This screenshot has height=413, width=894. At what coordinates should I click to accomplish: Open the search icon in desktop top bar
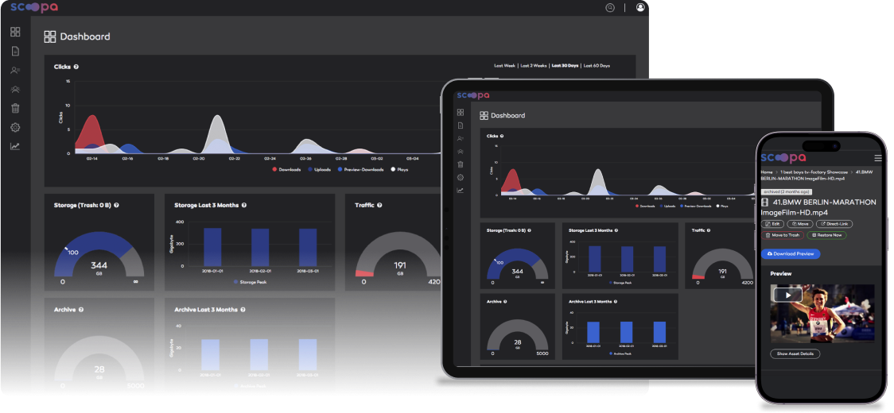[610, 7]
